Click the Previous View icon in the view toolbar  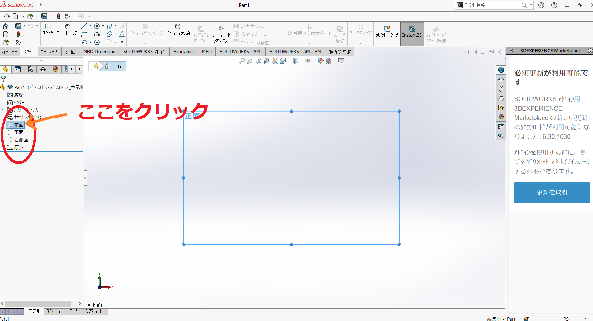[258, 61]
